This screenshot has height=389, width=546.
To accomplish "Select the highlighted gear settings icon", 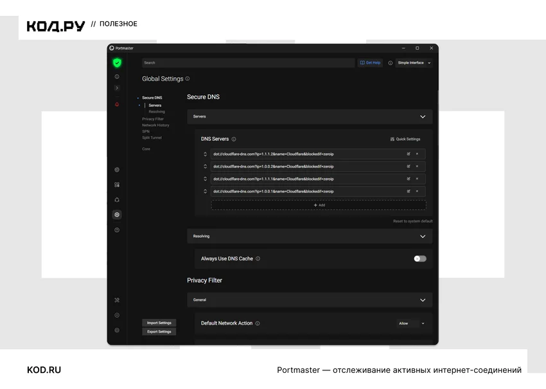I will coord(117,215).
